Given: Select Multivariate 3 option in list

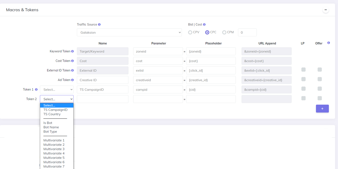Looking at the screenshot, I should tap(54, 149).
